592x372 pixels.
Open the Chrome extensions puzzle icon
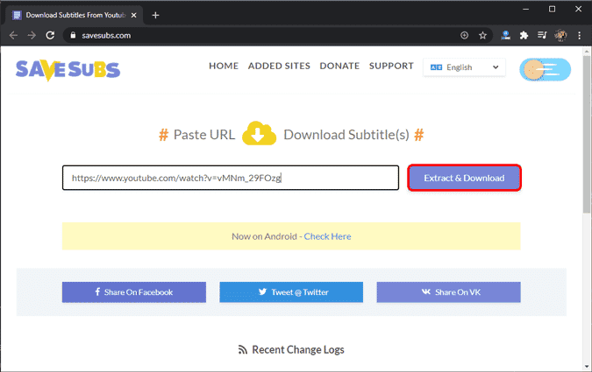524,35
